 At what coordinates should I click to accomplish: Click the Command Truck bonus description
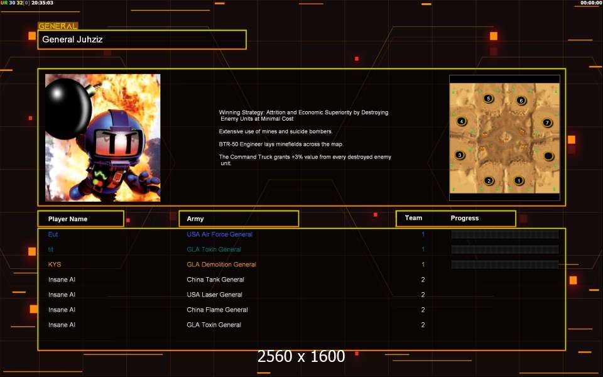coord(305,160)
